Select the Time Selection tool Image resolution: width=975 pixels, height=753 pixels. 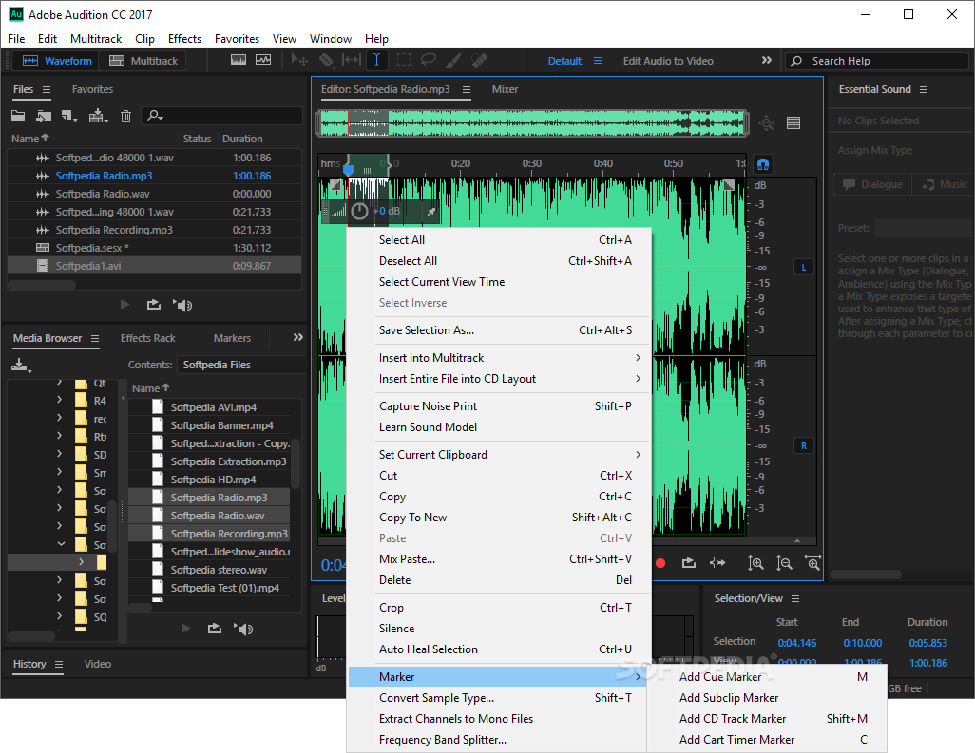pos(377,60)
